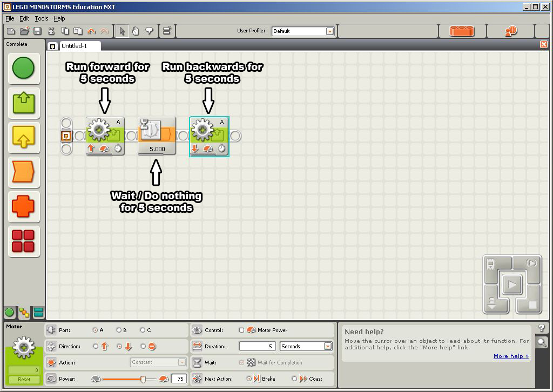This screenshot has width=553, height=392.
Task: Open the Create My Block toolbar icon
Action: coord(166,31)
